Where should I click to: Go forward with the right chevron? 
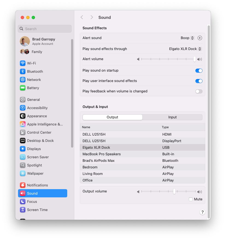pos(92,17)
